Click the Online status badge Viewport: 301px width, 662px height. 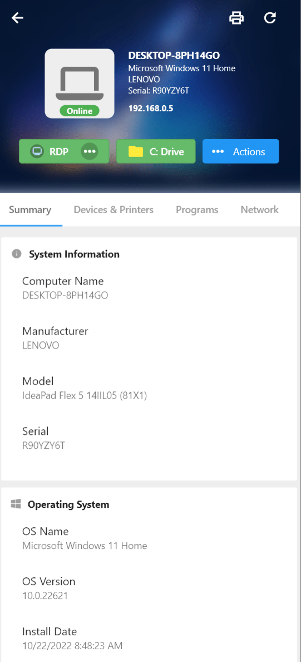(x=80, y=111)
